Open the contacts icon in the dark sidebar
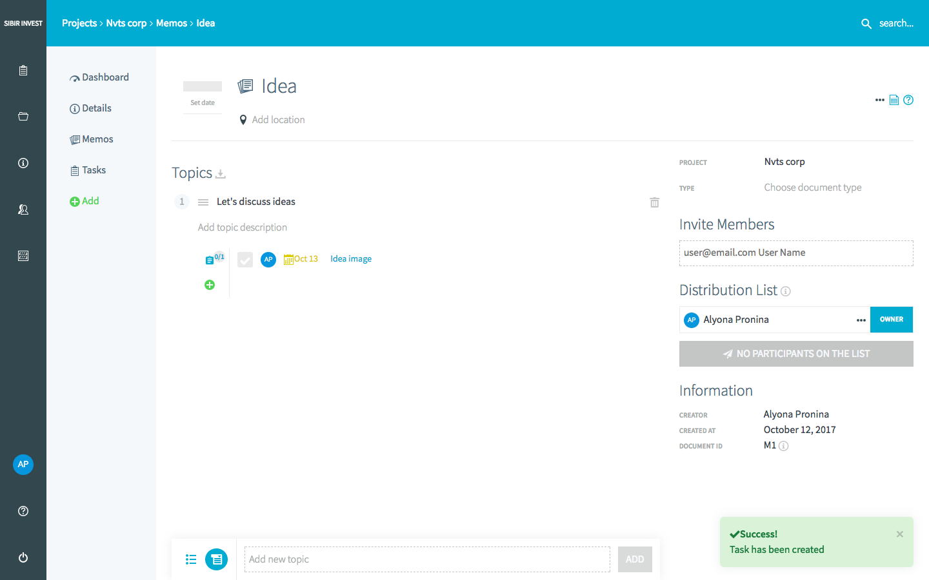Image resolution: width=929 pixels, height=580 pixels. click(23, 209)
